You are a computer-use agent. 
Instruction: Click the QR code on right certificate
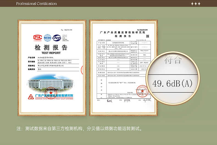tap(148, 36)
